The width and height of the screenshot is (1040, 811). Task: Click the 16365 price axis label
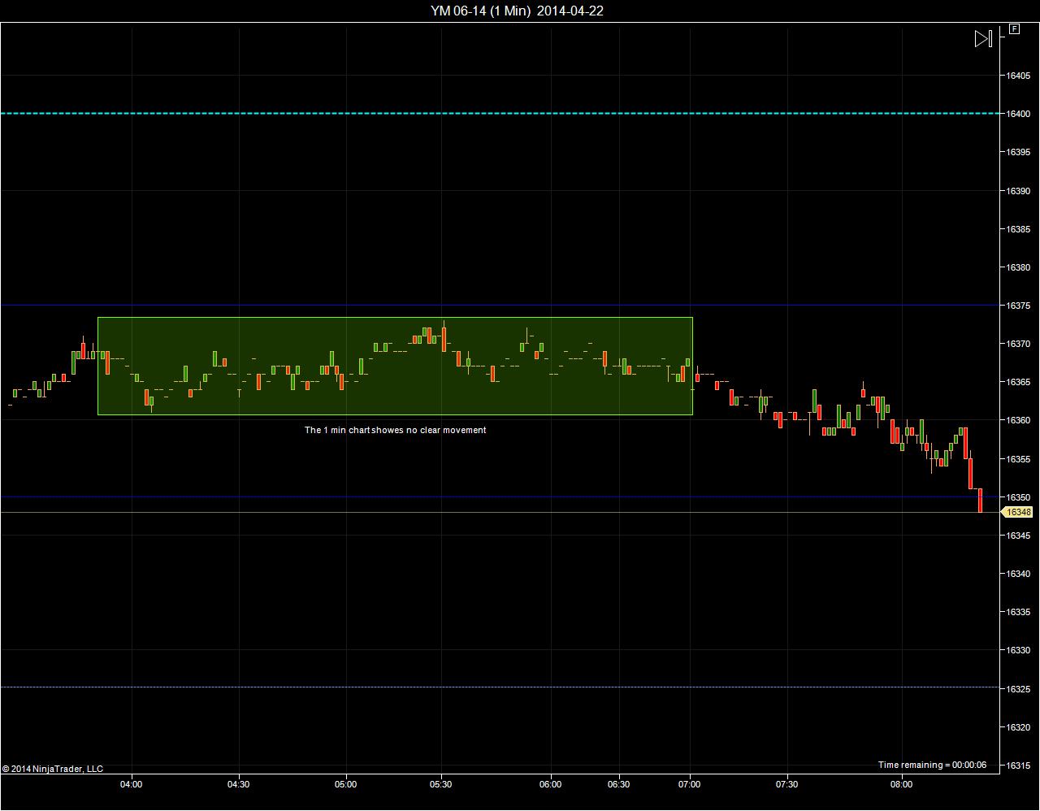(x=1018, y=382)
